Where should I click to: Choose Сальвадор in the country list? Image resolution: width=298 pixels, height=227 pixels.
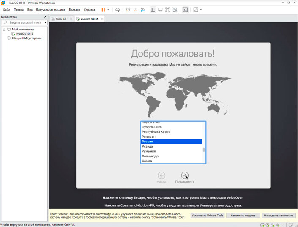[x=171, y=156]
